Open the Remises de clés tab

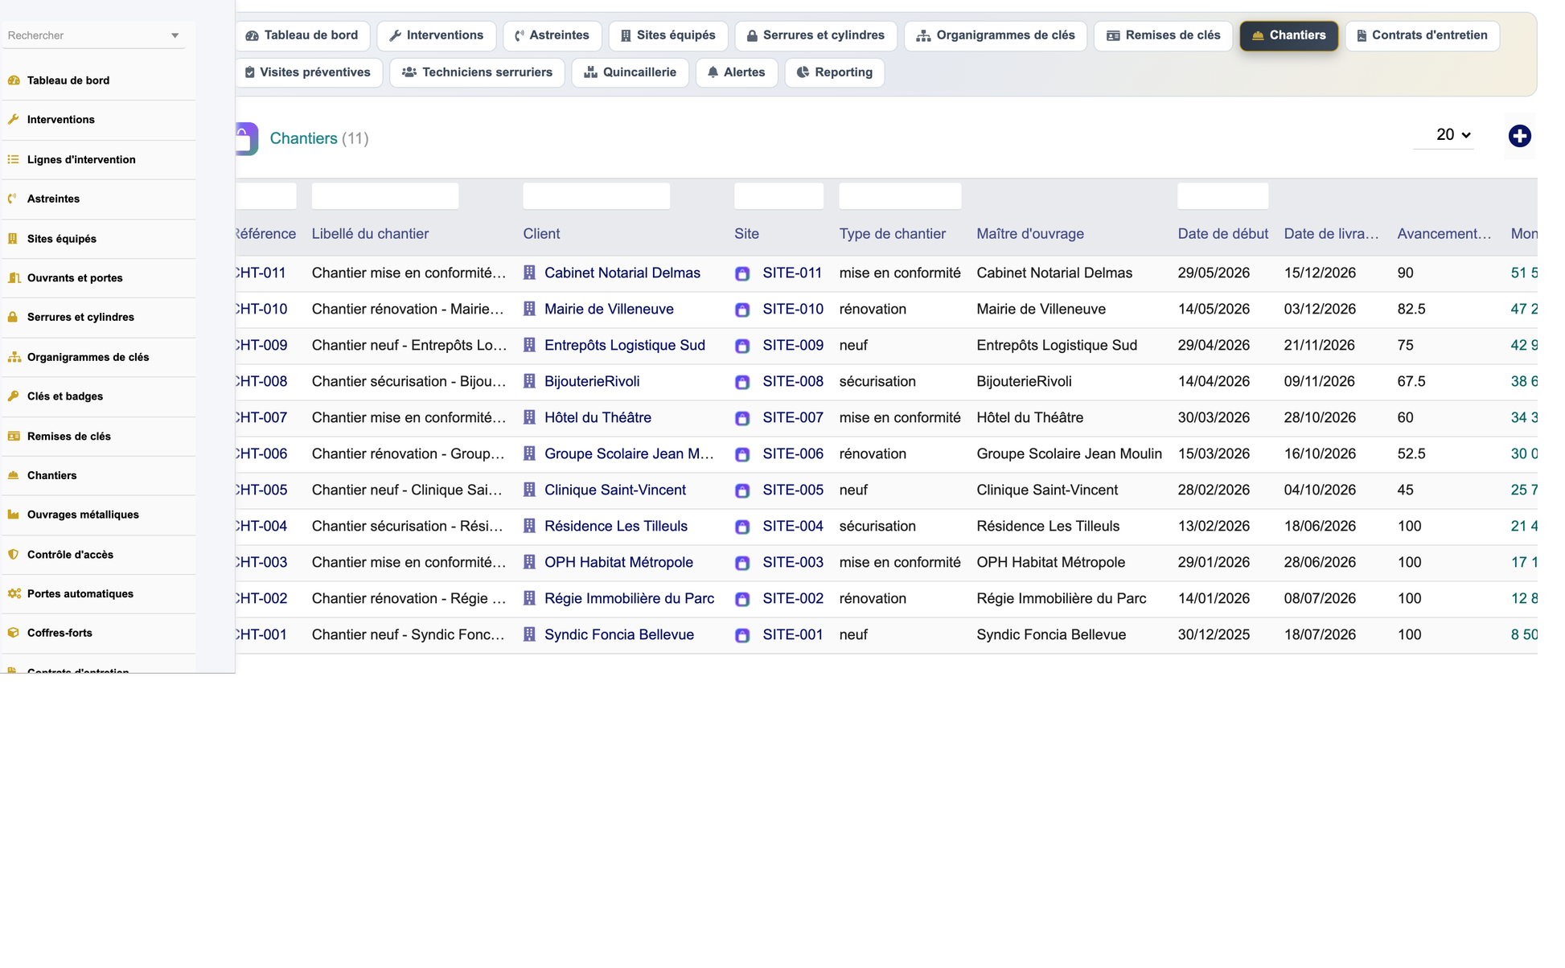click(x=1164, y=35)
